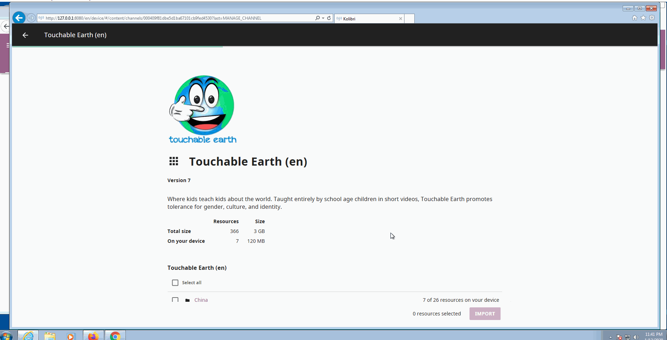Image resolution: width=667 pixels, height=340 pixels.
Task: Click the IMPORT button
Action: pos(485,313)
